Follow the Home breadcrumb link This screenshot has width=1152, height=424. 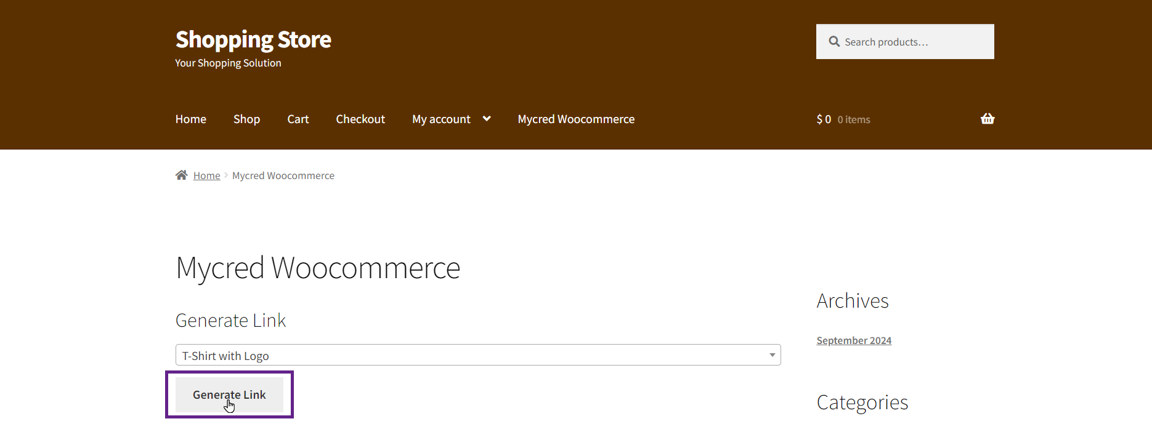[x=207, y=176]
